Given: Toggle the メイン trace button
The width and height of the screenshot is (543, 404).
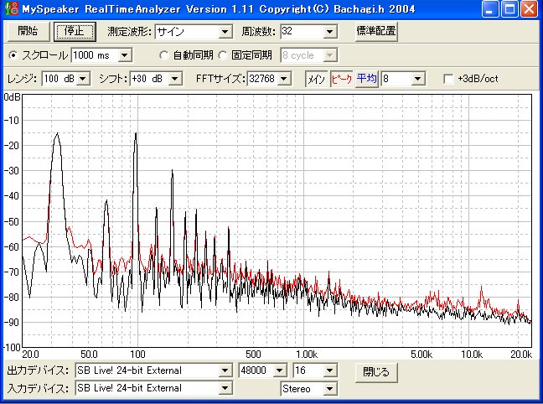Looking at the screenshot, I should pos(316,78).
